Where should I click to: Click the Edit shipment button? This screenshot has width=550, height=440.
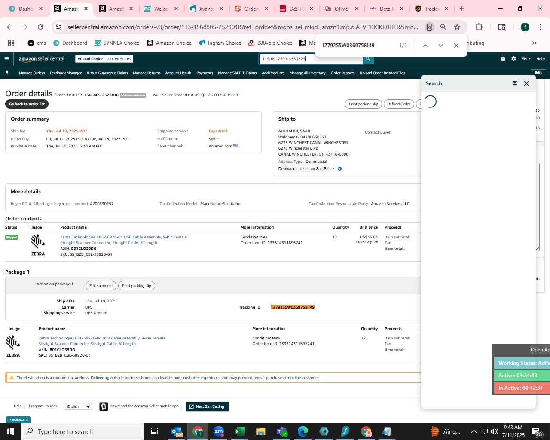101,286
